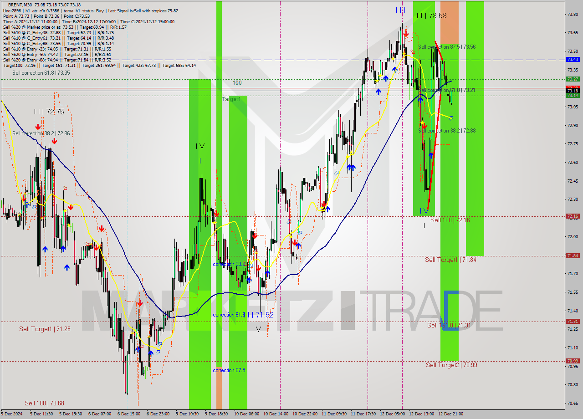Screen dimensions: 583x419
Task: Click the red 70.99 price tag
Action: pos(572,361)
